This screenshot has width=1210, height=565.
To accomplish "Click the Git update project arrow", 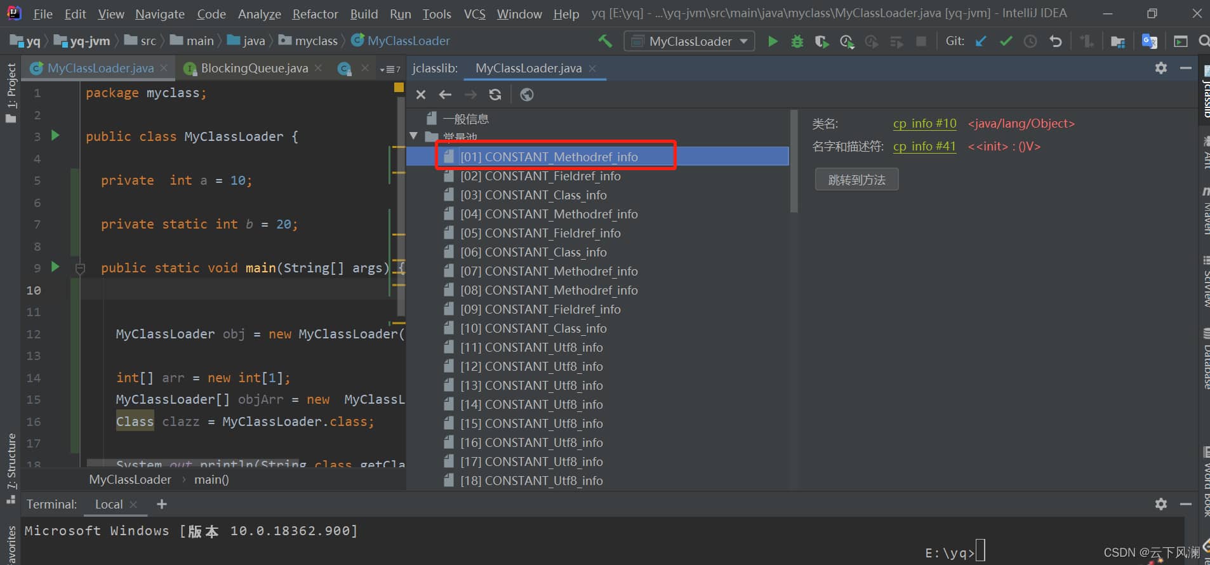I will point(981,41).
